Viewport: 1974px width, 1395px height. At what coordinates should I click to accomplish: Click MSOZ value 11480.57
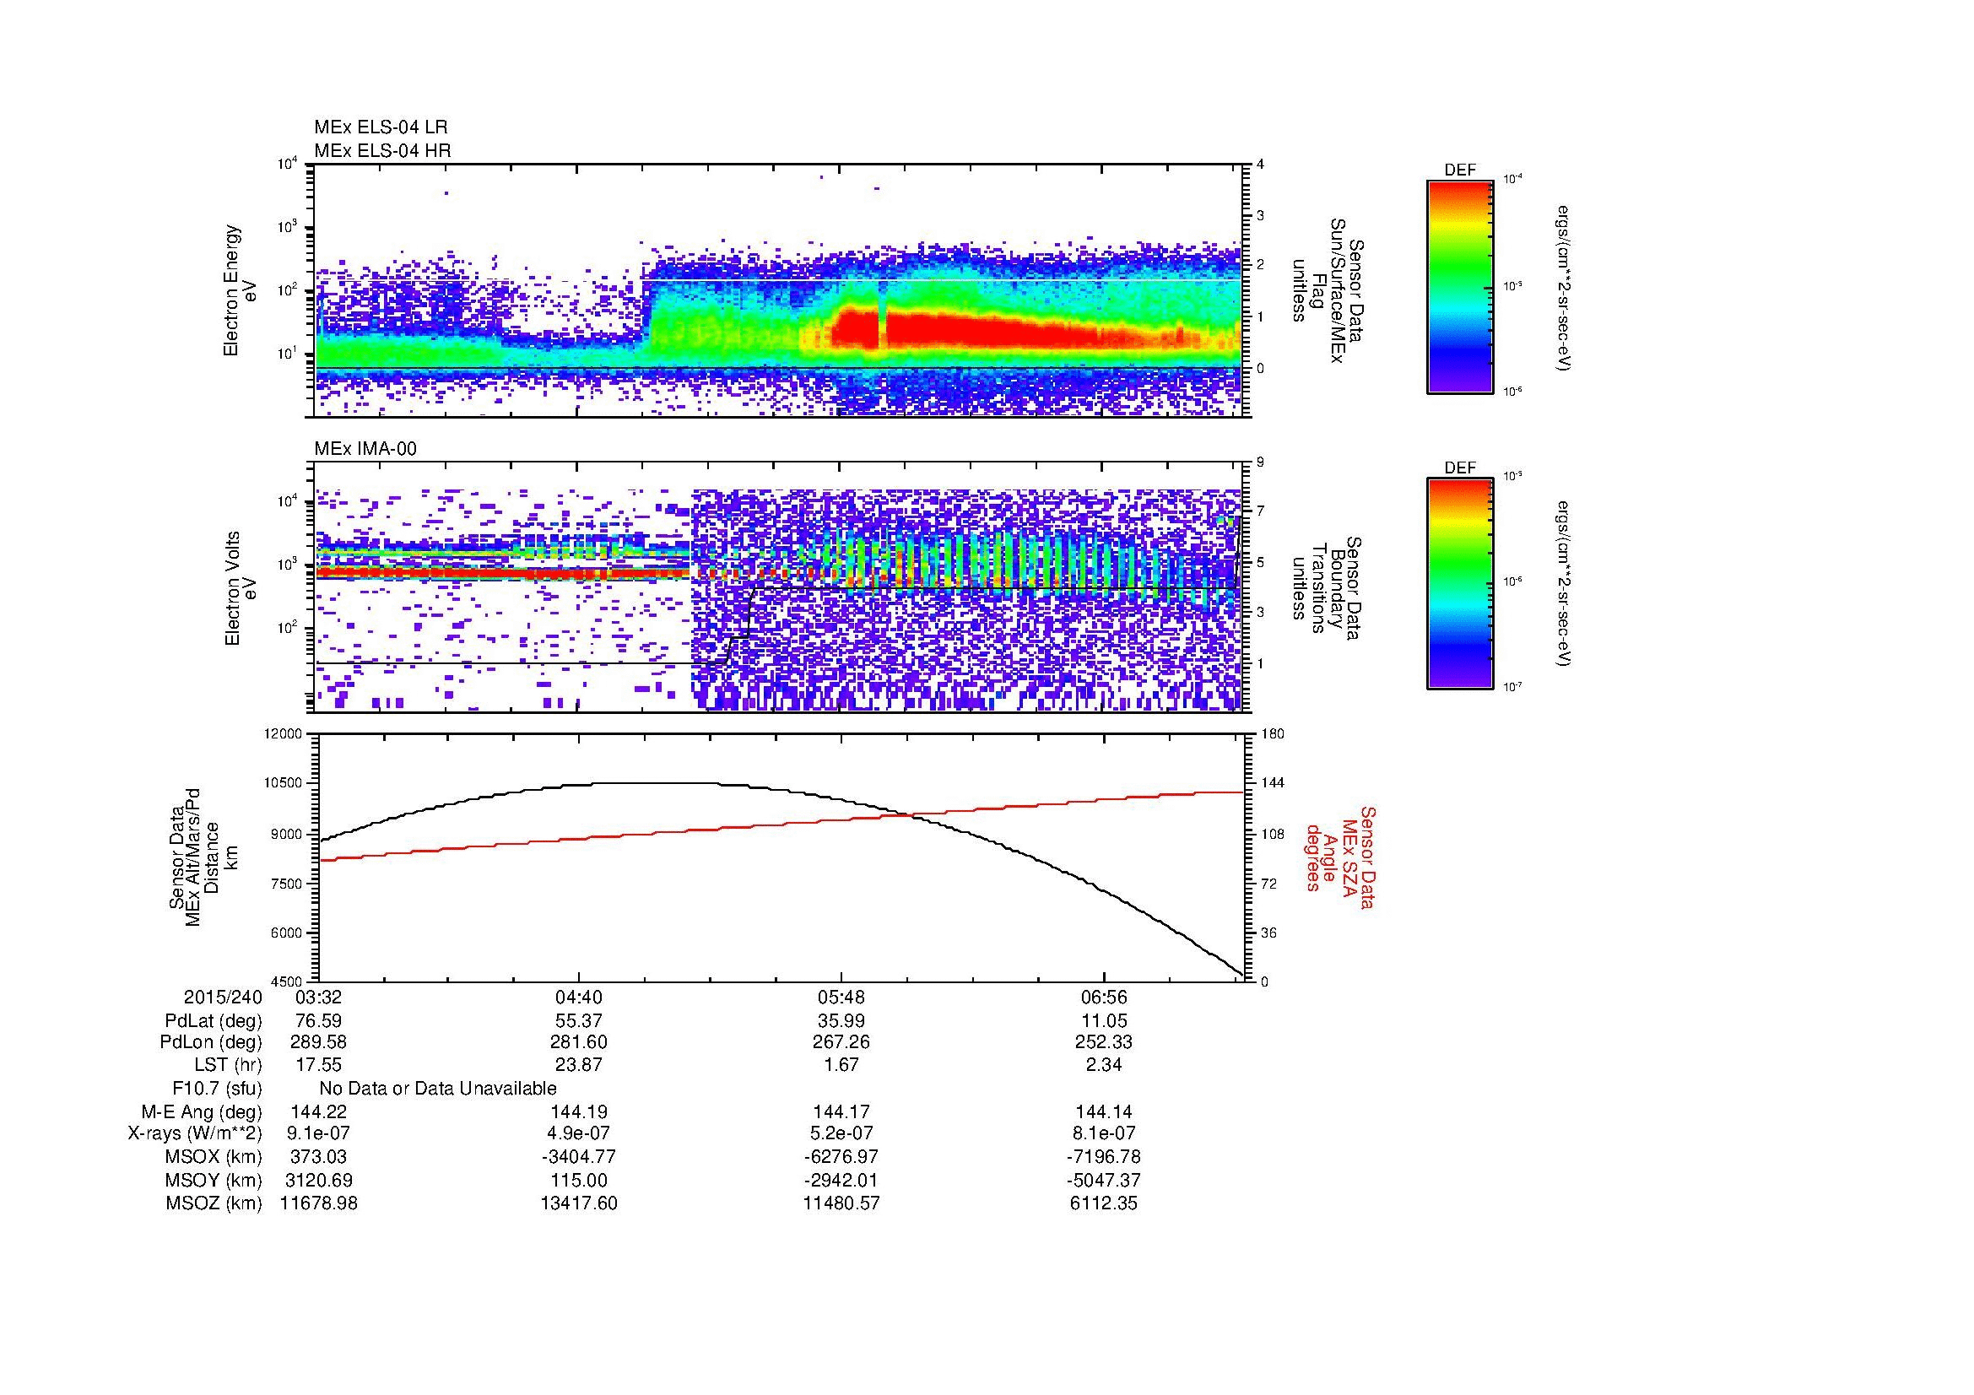click(x=841, y=1203)
